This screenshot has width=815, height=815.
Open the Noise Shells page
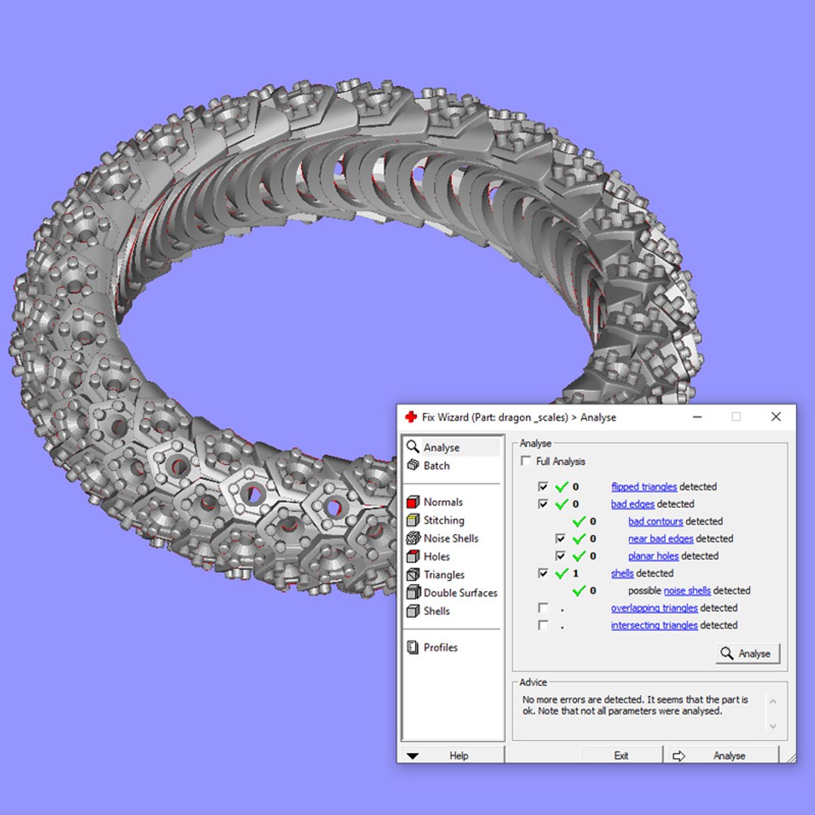452,538
